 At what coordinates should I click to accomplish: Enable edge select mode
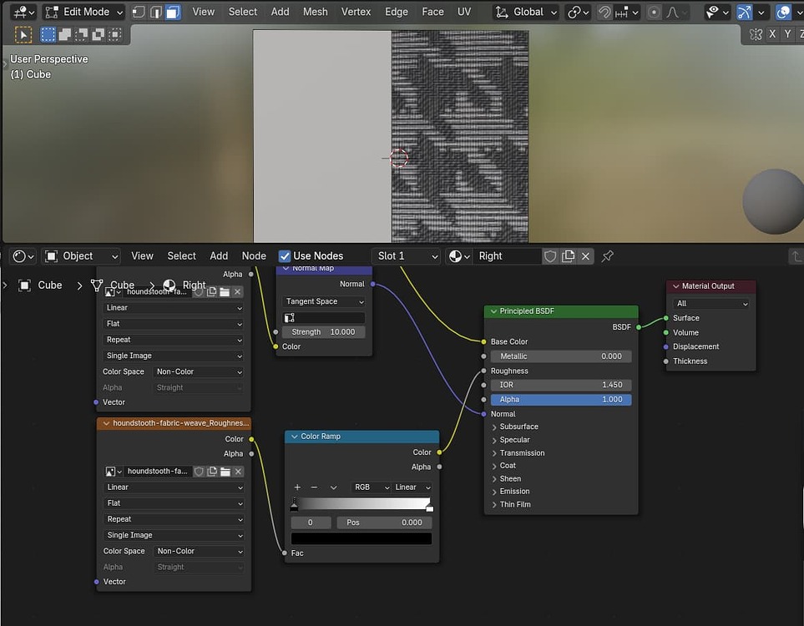(157, 12)
